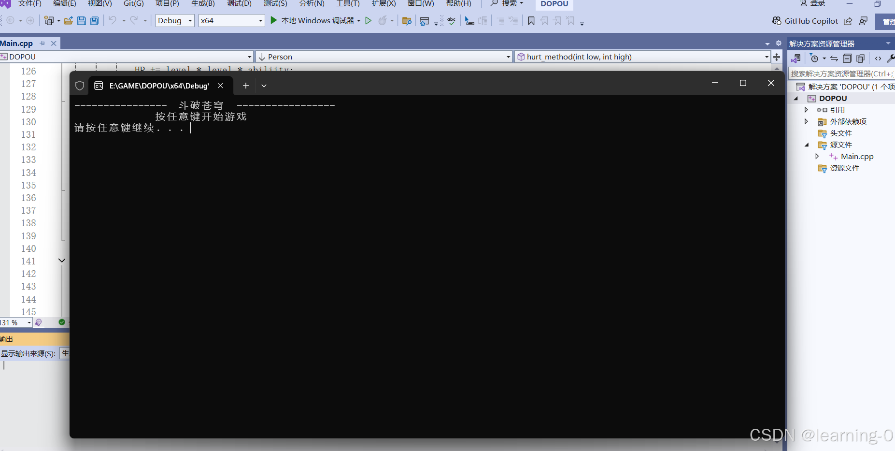Open the 显示输出来源 source combo box
The image size is (895, 451).
coord(65,353)
